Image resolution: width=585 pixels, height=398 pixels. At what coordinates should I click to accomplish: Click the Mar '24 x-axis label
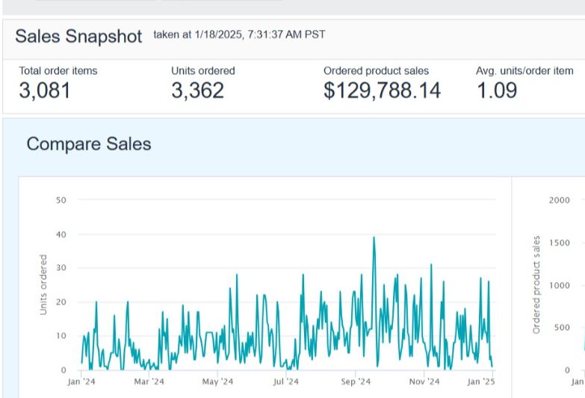149,382
